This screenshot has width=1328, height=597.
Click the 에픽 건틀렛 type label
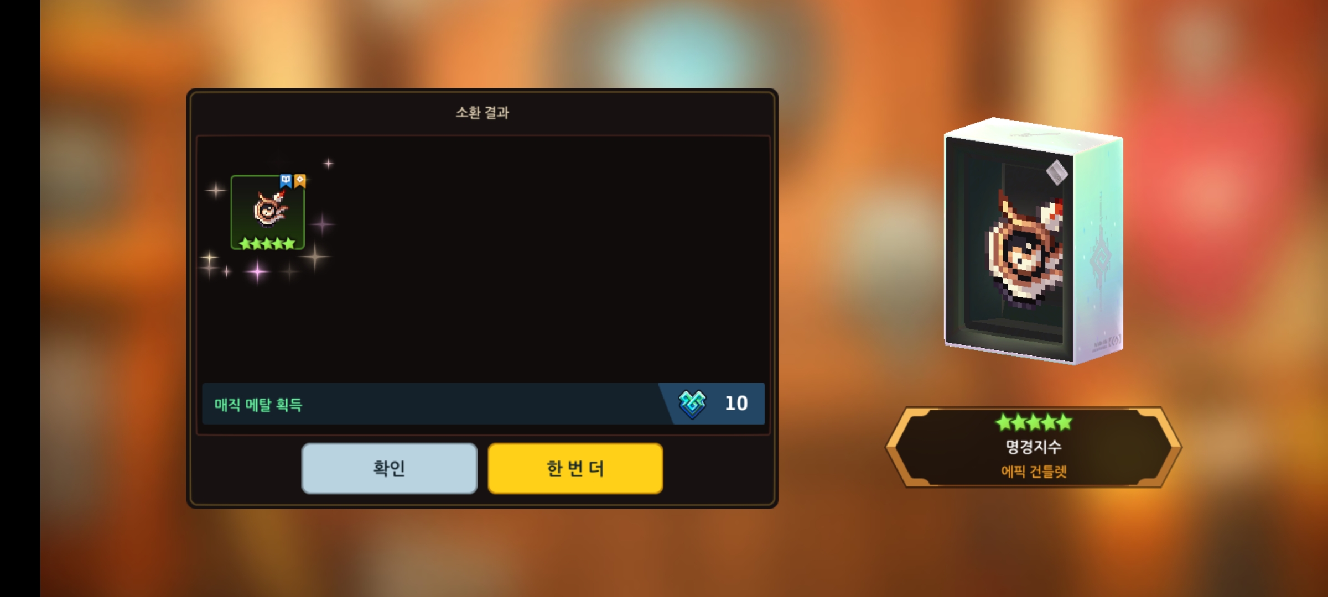point(1034,472)
